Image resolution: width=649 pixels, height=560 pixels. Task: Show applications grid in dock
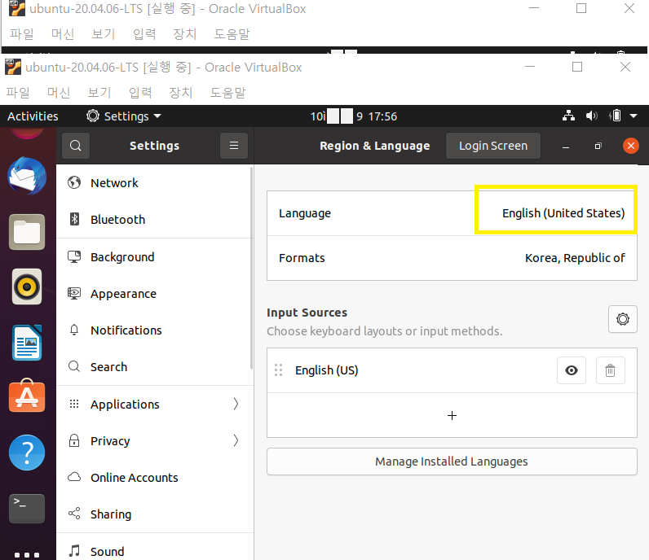point(27,555)
